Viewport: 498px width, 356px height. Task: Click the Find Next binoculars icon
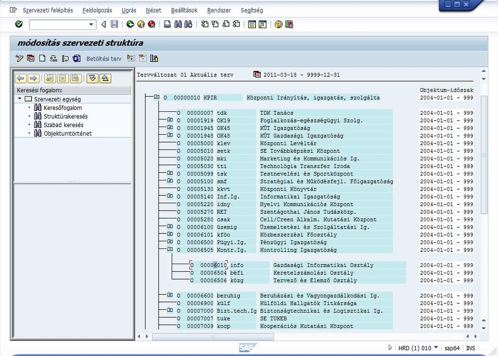click(x=188, y=24)
